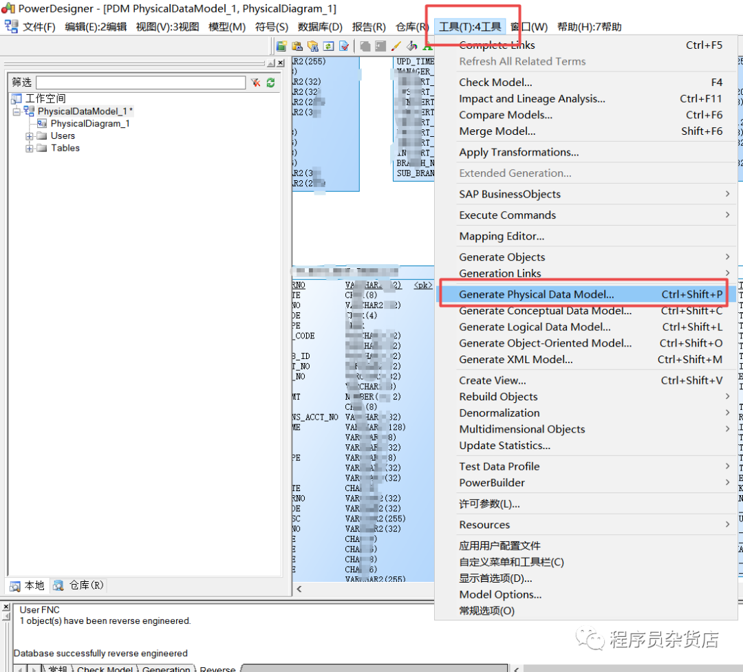Click the document with red checkmark icon

click(344, 46)
